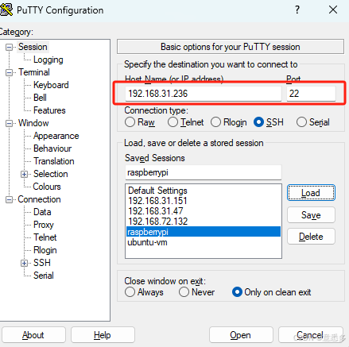The image size is (349, 347).
Task: Click the Delete session button
Action: click(311, 237)
